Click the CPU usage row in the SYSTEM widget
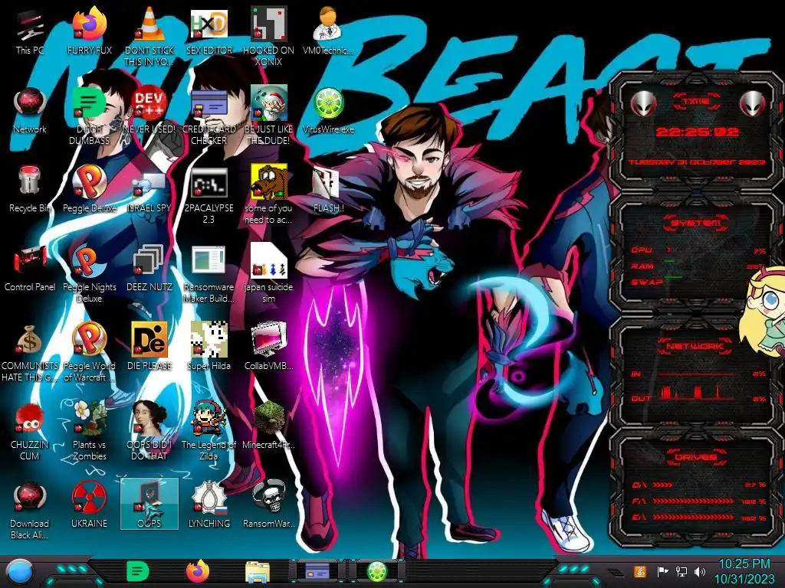This screenshot has width=785, height=588. click(x=698, y=250)
